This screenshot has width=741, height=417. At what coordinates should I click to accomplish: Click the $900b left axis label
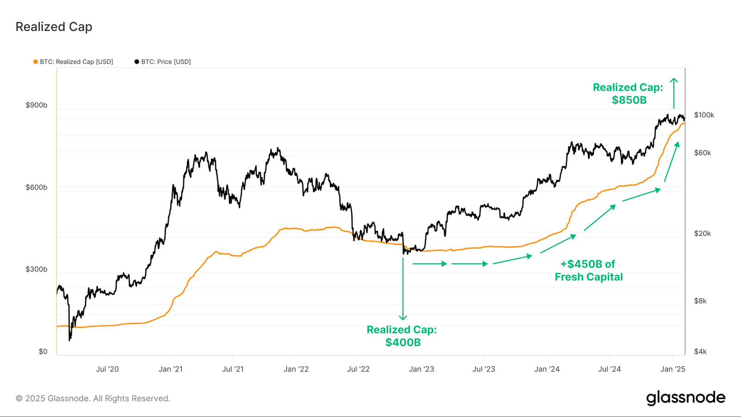tap(37, 105)
